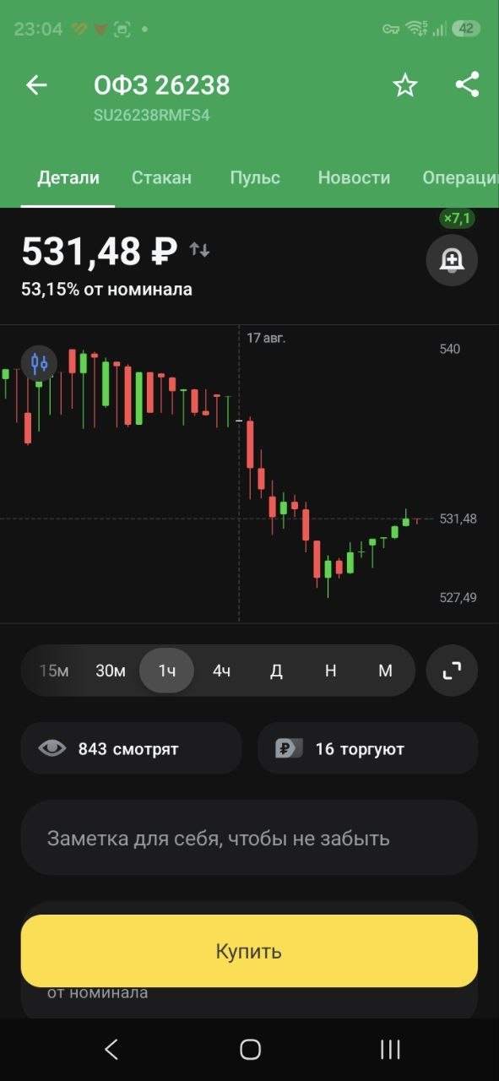Focus the Заметка для себя note field
The width and height of the screenshot is (499, 1081).
(249, 838)
